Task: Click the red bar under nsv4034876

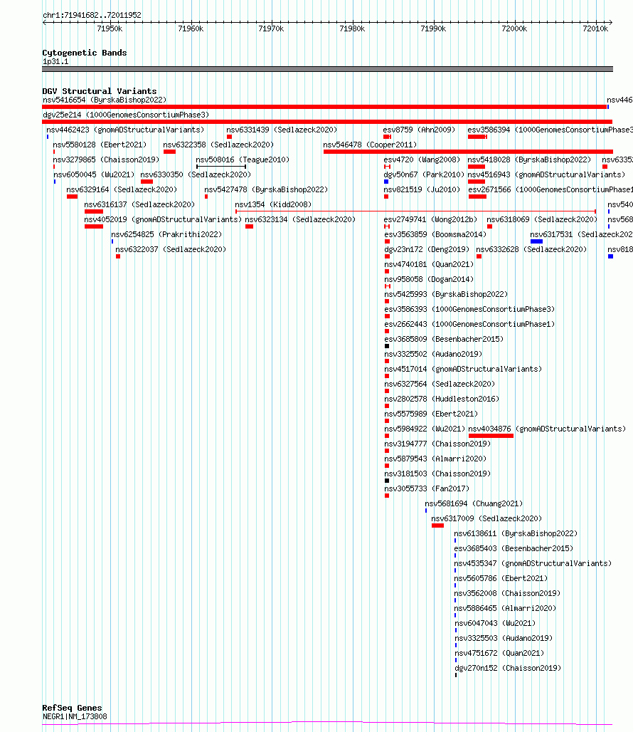Action: pos(491,436)
